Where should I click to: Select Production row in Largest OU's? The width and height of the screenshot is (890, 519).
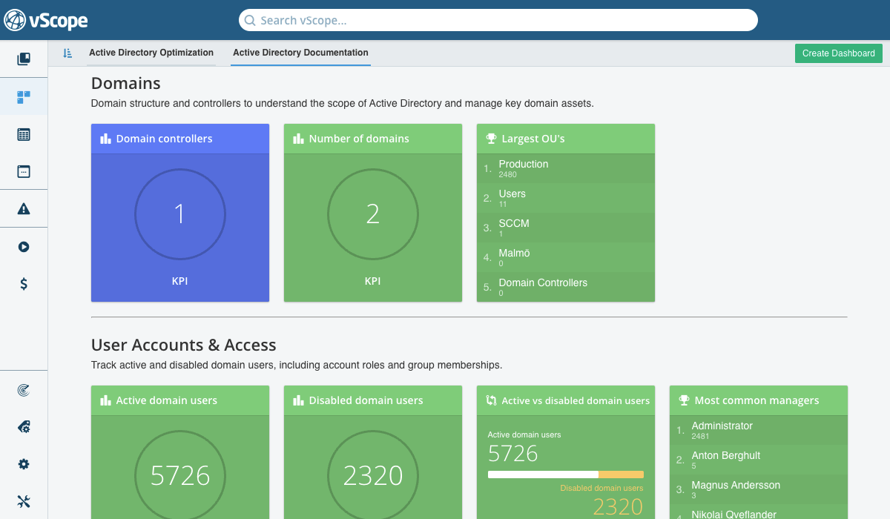coord(566,168)
